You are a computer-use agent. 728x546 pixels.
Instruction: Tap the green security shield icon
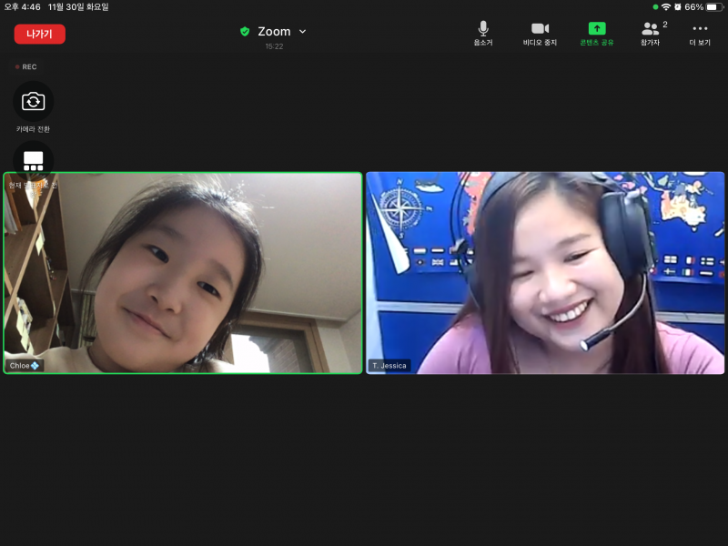(245, 32)
